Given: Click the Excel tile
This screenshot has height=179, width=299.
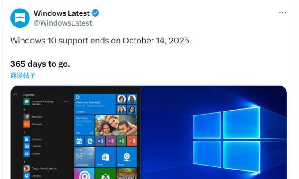Looking at the screenshot, I should point(122,141).
